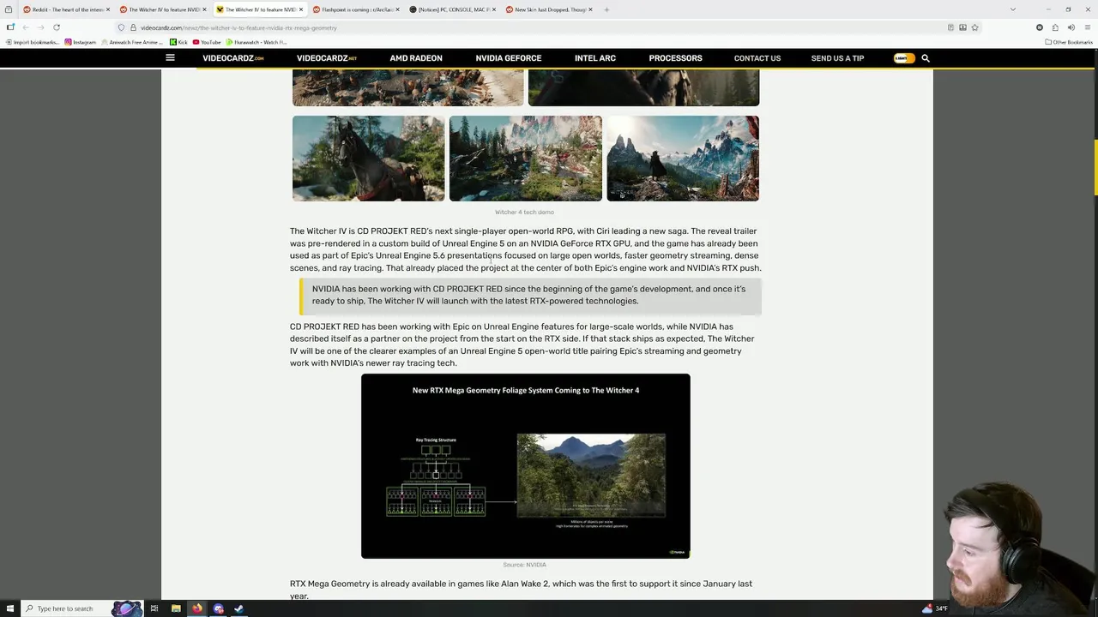Open the YouTube bookmark

[x=207, y=42]
